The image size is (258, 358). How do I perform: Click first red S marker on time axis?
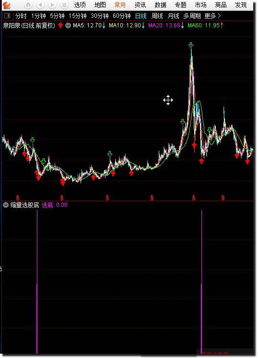(x=18, y=198)
